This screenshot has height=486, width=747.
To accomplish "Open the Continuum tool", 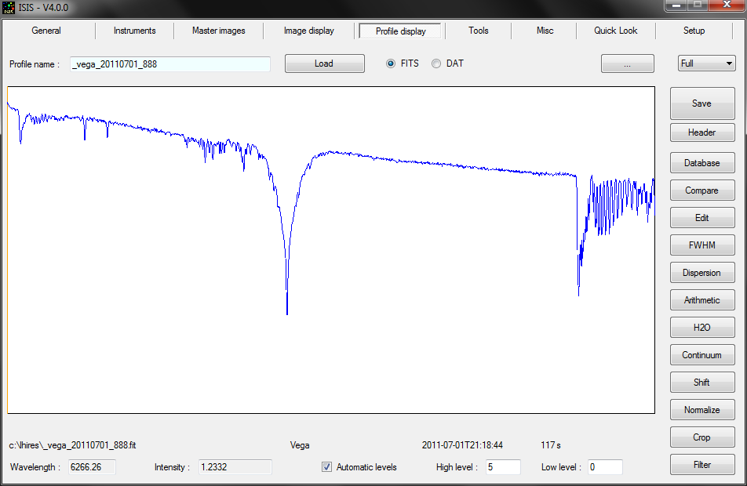I will pyautogui.click(x=701, y=355).
